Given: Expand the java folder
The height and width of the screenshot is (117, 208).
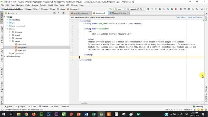Looking at the screenshot, I should (x=7, y=23).
